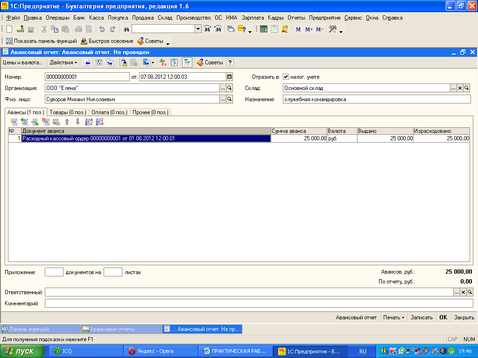Open the date picker calendar button beside date field
This screenshot has width=478, height=358.
click(230, 77)
